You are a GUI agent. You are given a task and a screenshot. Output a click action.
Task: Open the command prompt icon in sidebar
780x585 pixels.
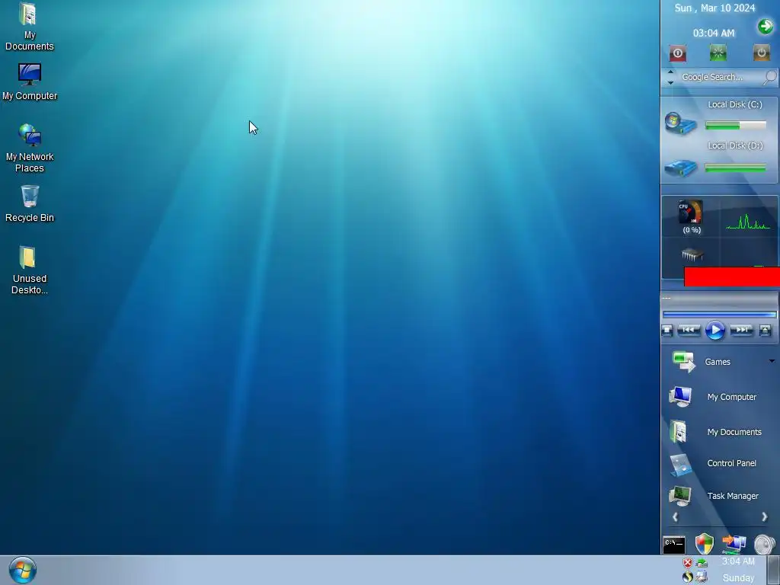pyautogui.click(x=674, y=545)
